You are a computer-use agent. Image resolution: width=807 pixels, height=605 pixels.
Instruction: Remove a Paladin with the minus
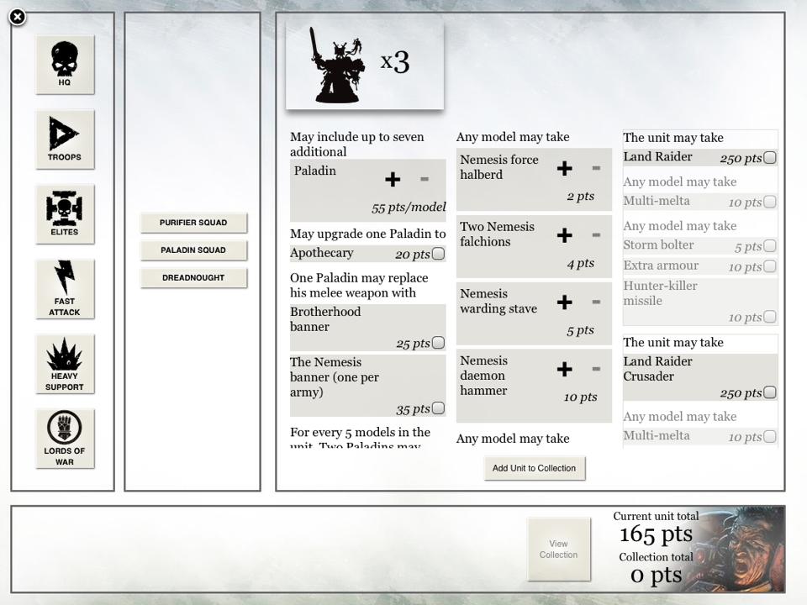425,179
